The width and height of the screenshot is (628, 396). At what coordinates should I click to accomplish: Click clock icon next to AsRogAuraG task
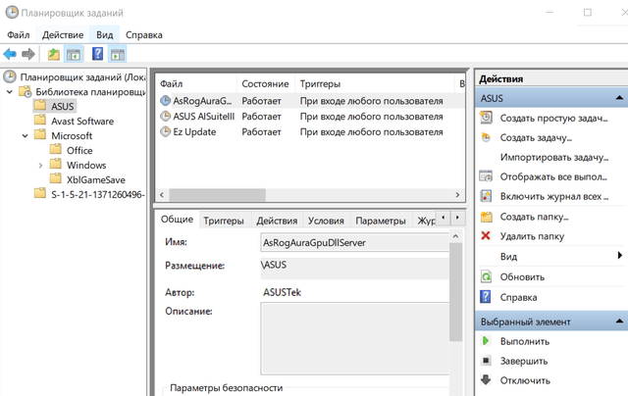(165, 100)
